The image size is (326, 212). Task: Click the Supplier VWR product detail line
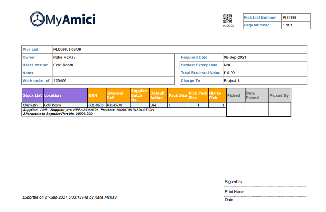[88, 110]
